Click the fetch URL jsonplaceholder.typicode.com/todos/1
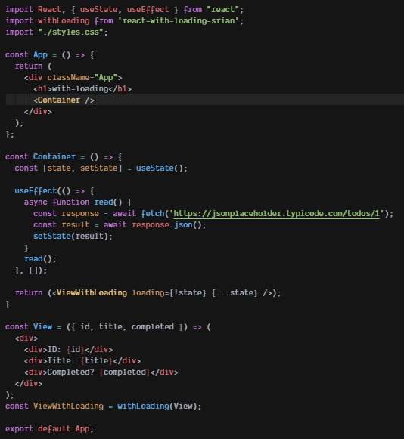Screen dimensions: 404x439 pos(276,214)
